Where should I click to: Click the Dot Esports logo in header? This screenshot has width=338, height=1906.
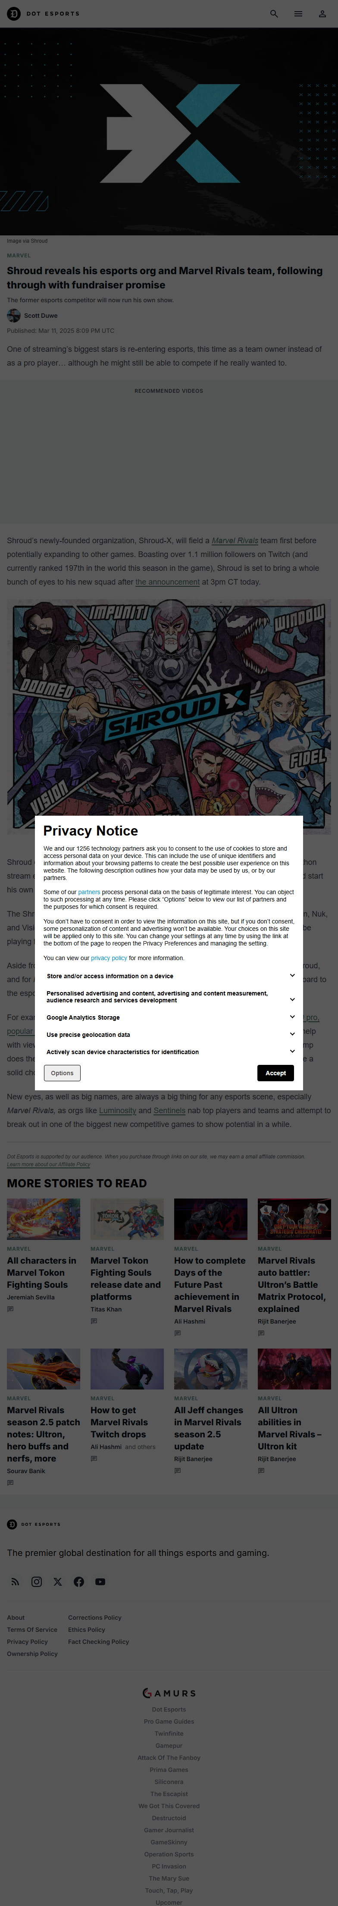tap(43, 13)
